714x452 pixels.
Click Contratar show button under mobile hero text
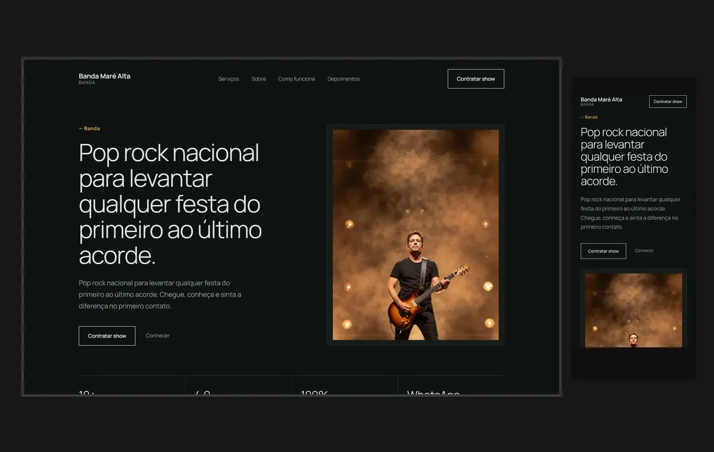tap(603, 251)
